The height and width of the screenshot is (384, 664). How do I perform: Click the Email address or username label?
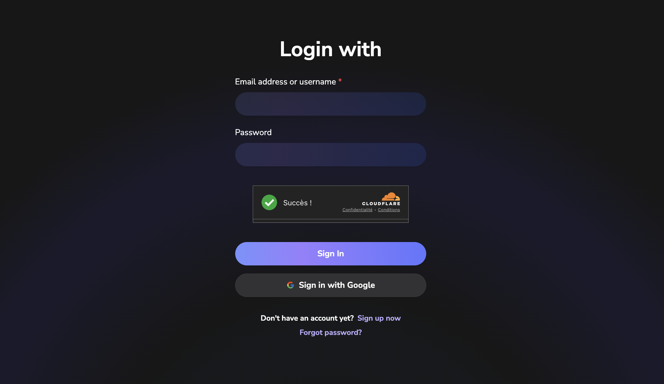[285, 82]
